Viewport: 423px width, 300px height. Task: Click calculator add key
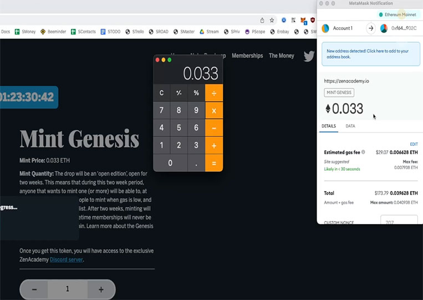[214, 145]
